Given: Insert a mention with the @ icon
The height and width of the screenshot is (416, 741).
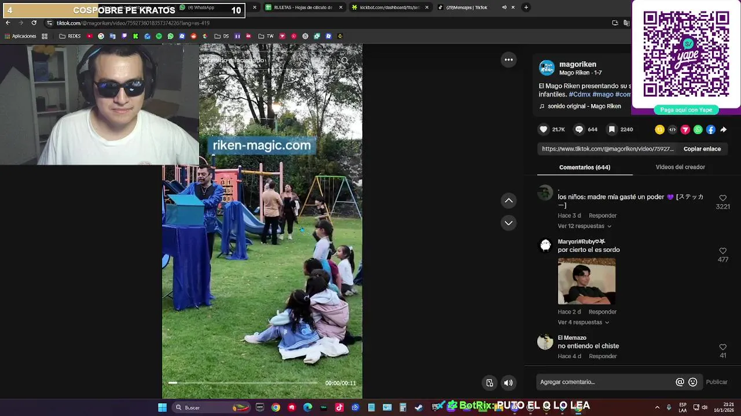Looking at the screenshot, I should pos(680,382).
